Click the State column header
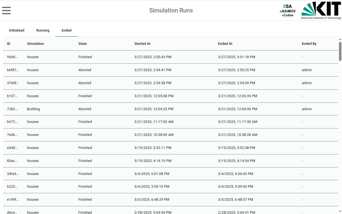Image resolution: width=342 pixels, height=214 pixels. click(82, 44)
